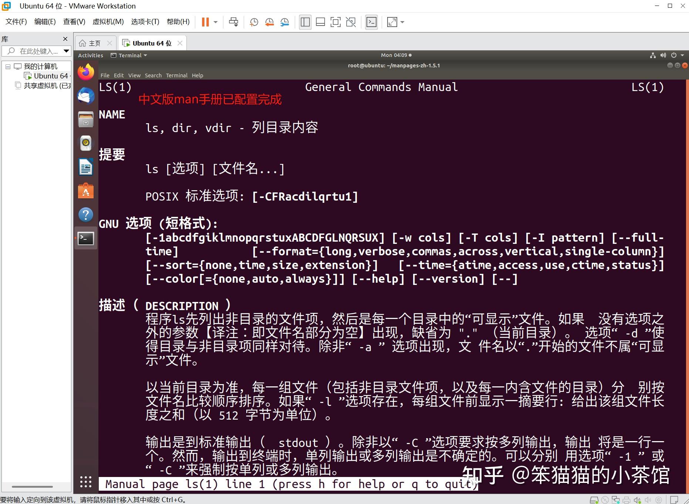Enter full screen mode
Viewport: 689px width, 504px height.
[335, 22]
